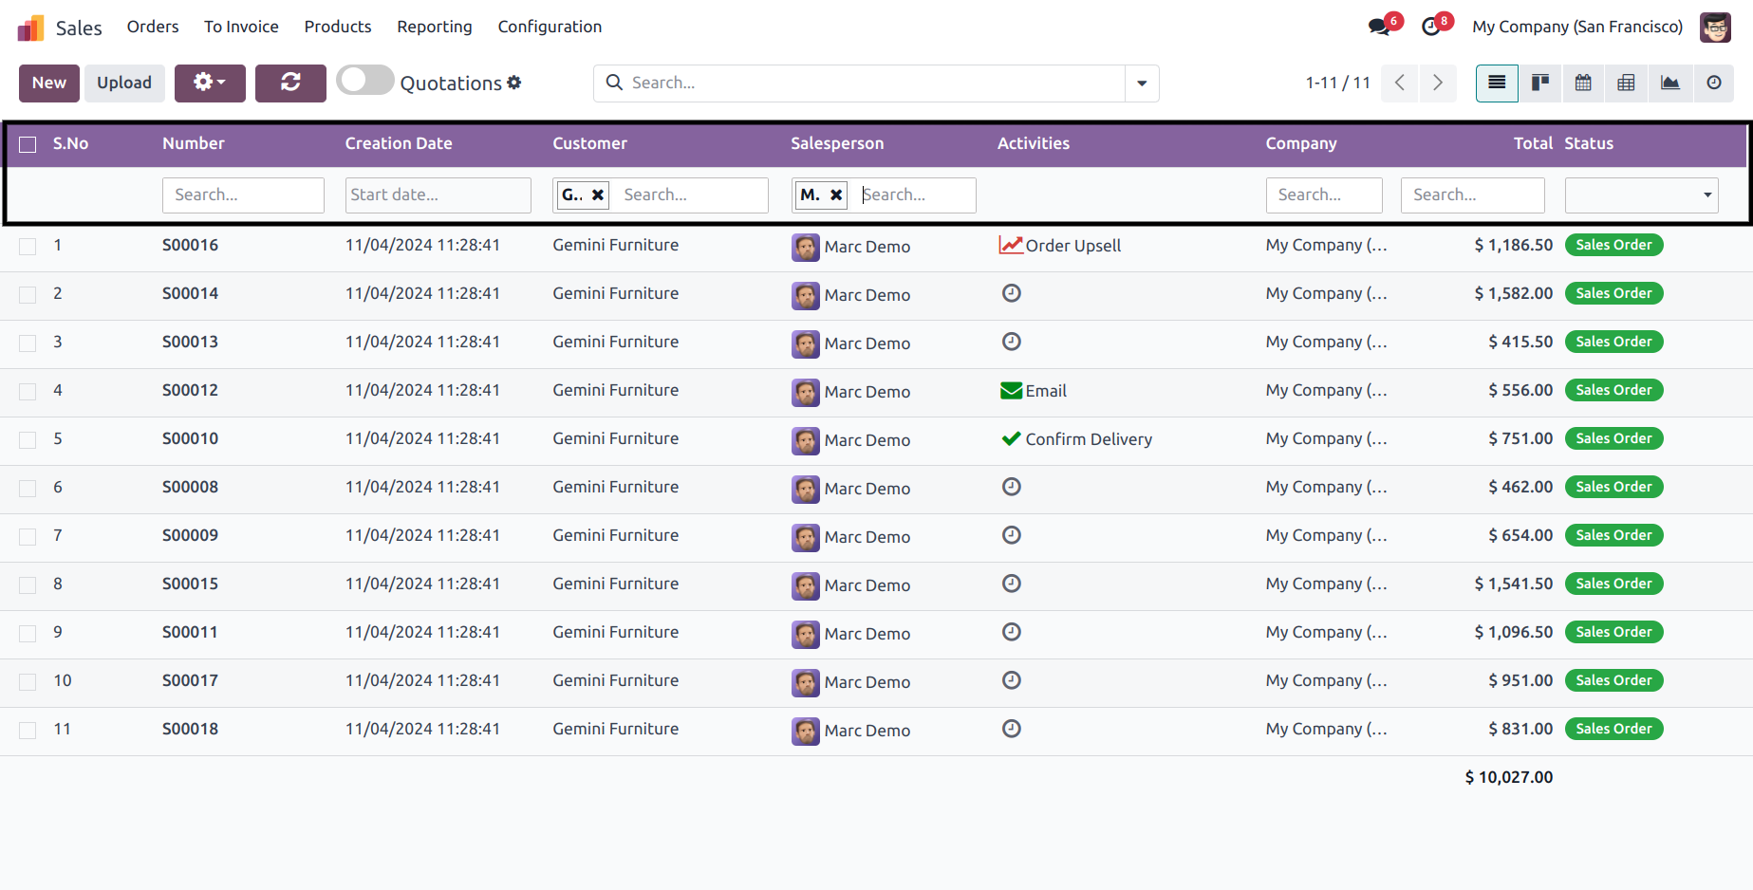The height and width of the screenshot is (890, 1753).
Task: Open the user avatar menu
Action: 1715,27
